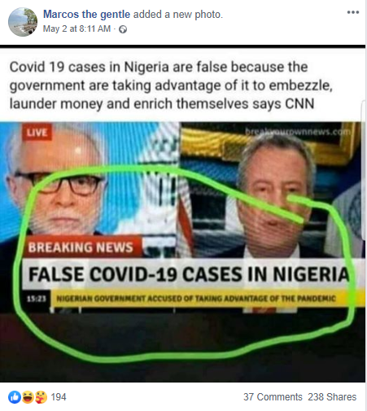This screenshot has height=411, width=367.
Task: Open the list of 194 reactions
Action: pyautogui.click(x=59, y=397)
